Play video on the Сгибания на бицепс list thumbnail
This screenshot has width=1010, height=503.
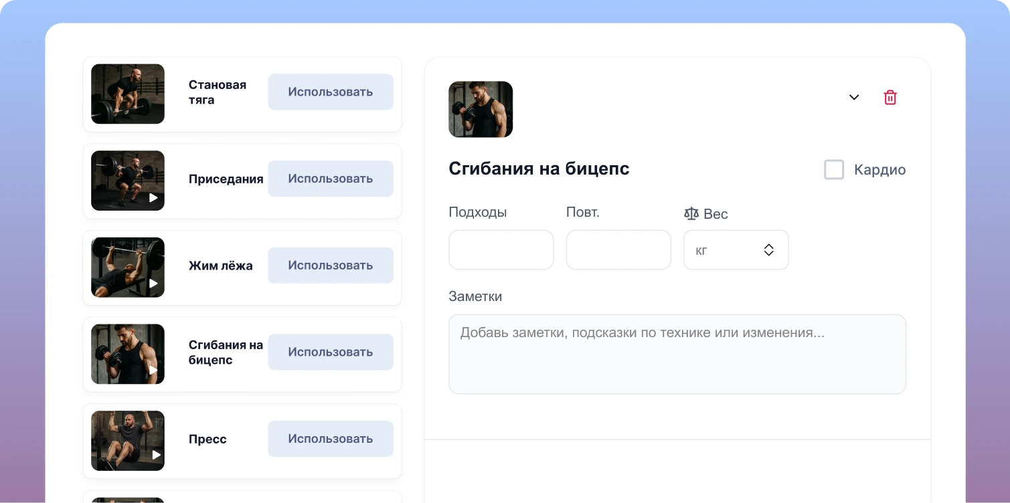(x=153, y=370)
